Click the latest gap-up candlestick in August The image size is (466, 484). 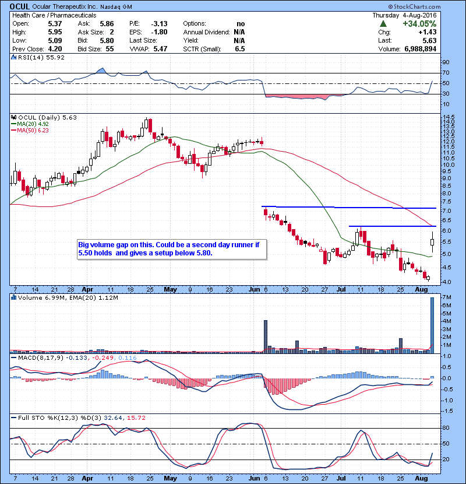pos(432,242)
